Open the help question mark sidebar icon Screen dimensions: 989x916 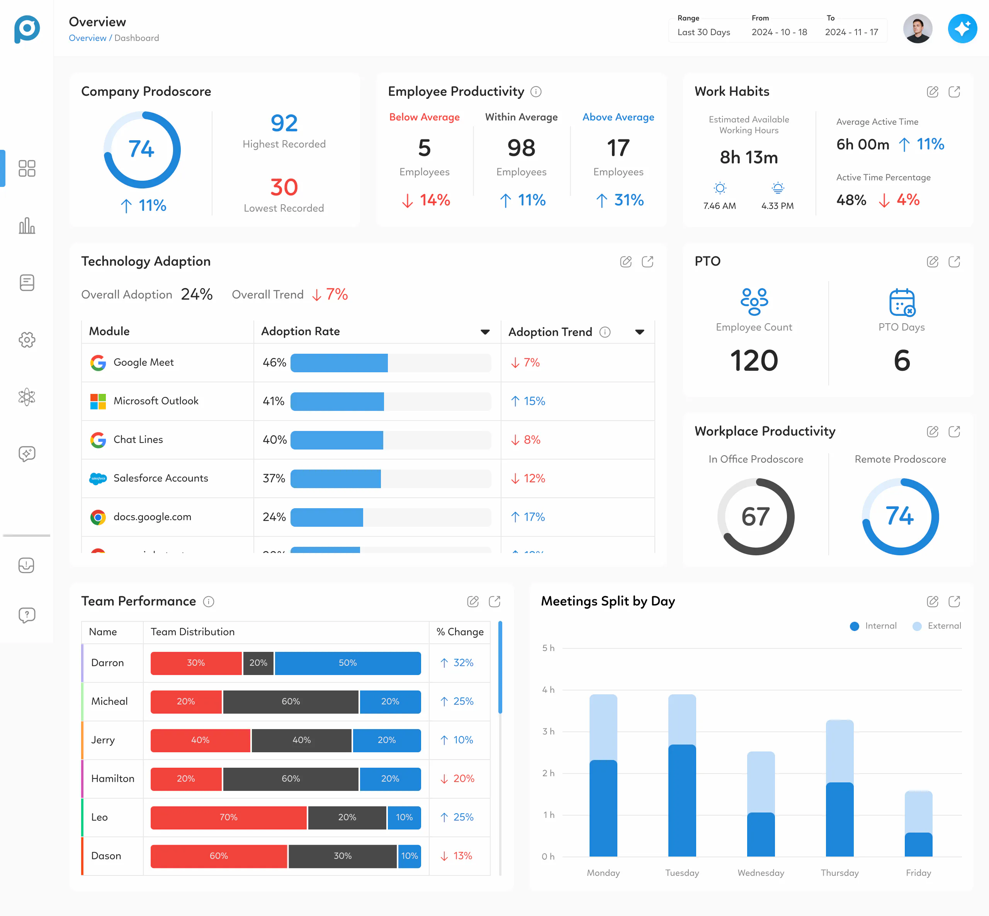tap(27, 615)
